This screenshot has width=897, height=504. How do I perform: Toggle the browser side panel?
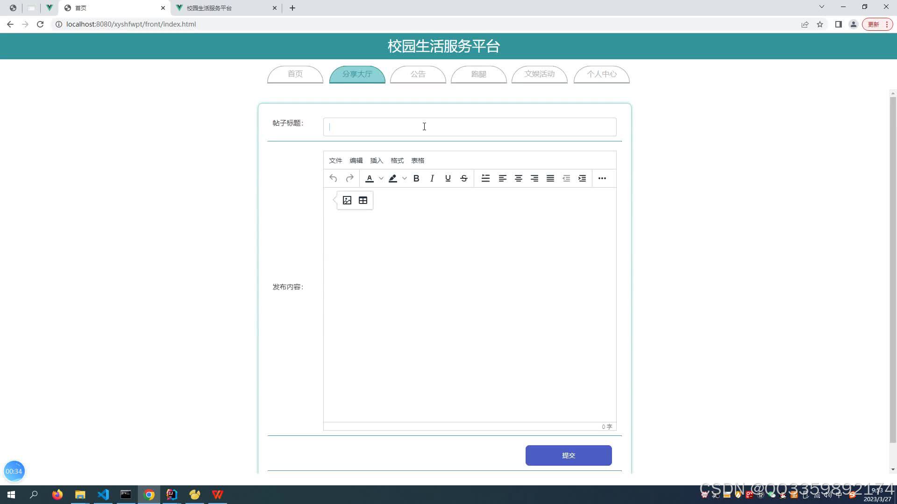pyautogui.click(x=839, y=24)
